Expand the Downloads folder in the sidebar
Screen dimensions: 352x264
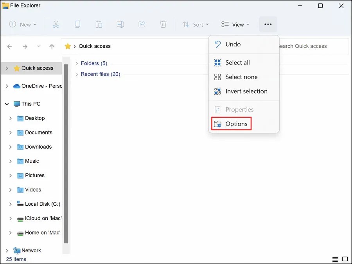coord(11,147)
